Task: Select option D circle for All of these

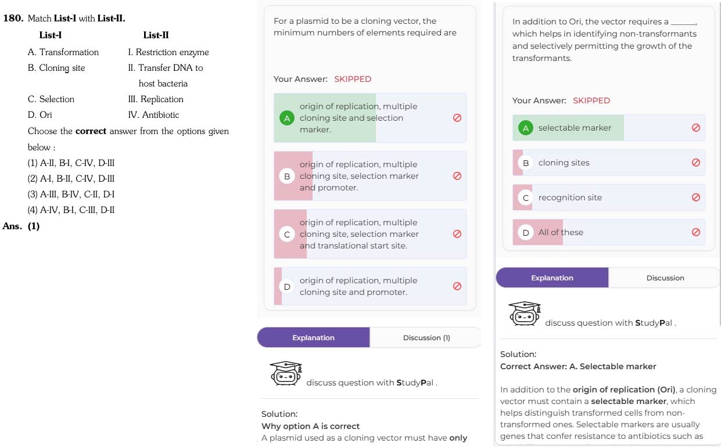Action: pos(526,233)
